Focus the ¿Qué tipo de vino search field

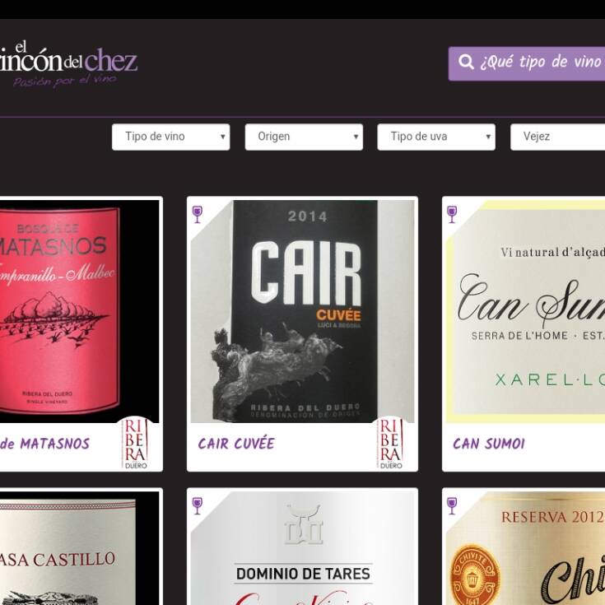click(527, 63)
